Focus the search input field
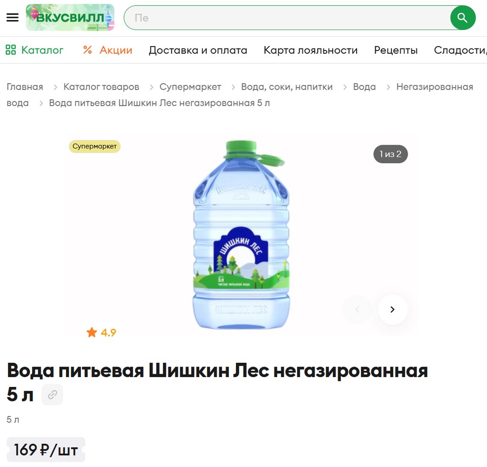Screen dimensions: 487x467 pos(287,18)
